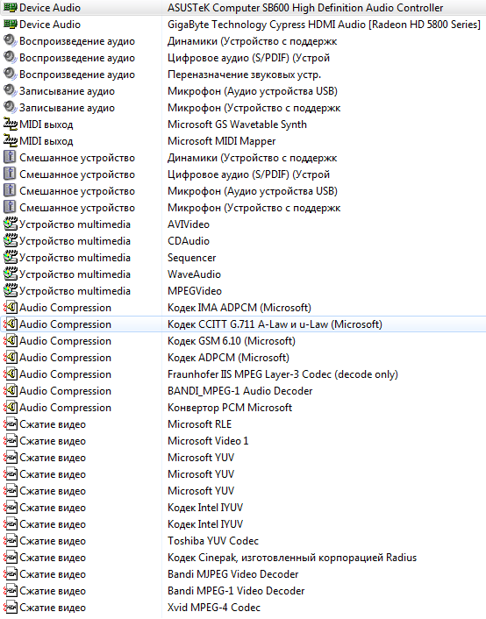Click the multimedia device icon for AVIVideo

point(11,224)
